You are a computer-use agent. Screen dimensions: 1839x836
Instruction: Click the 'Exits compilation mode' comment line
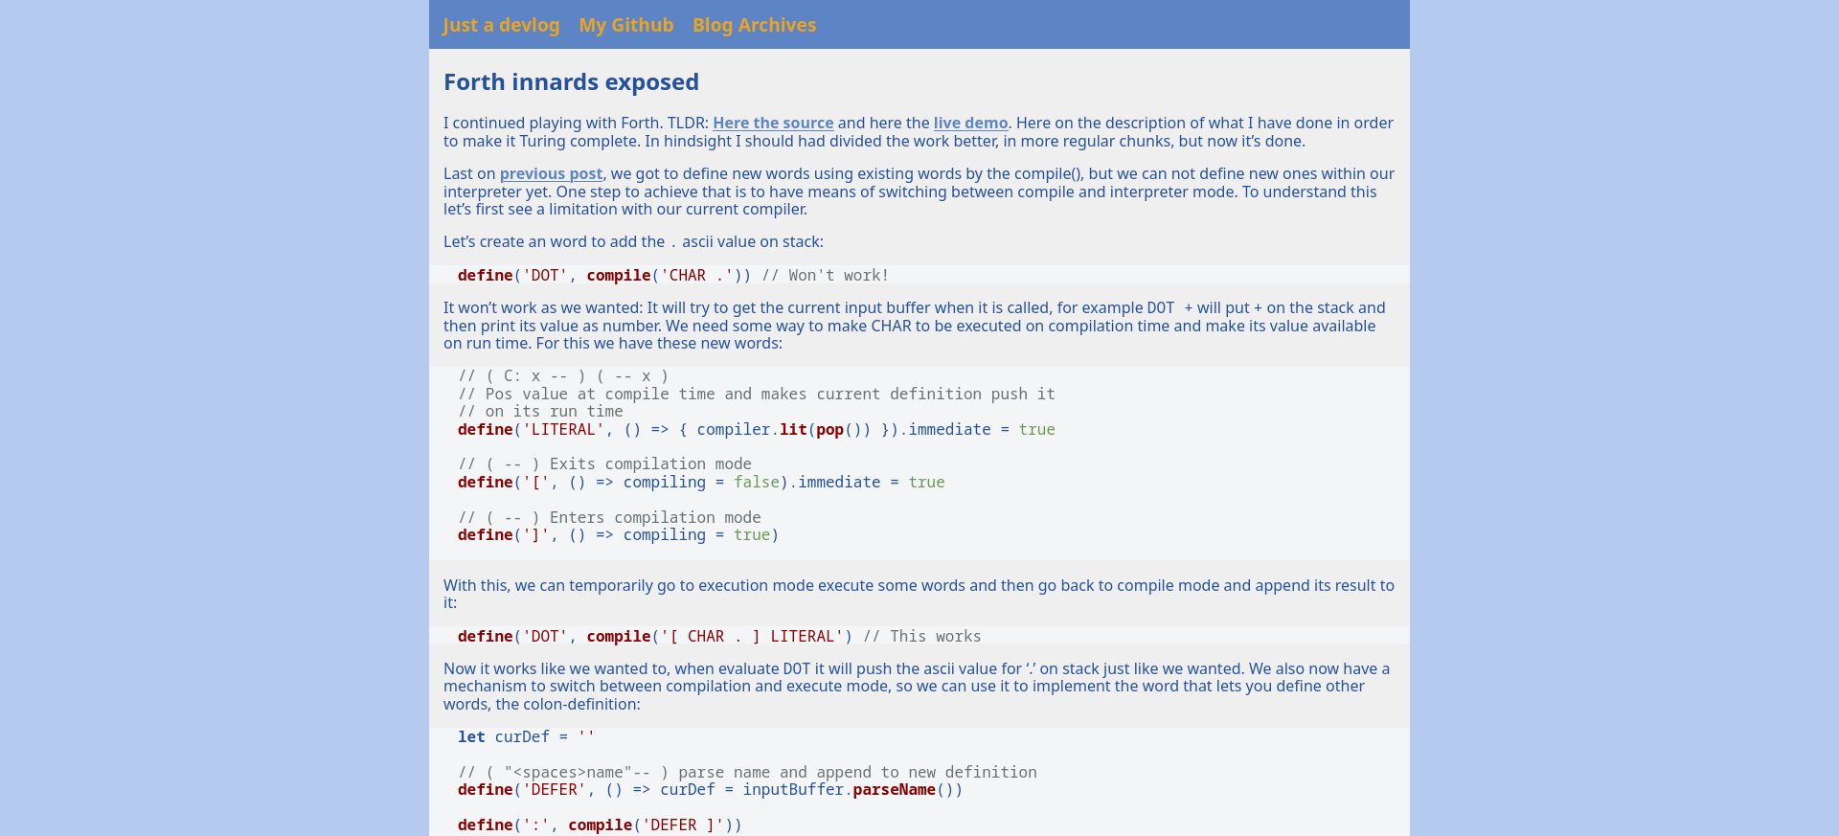click(x=604, y=464)
